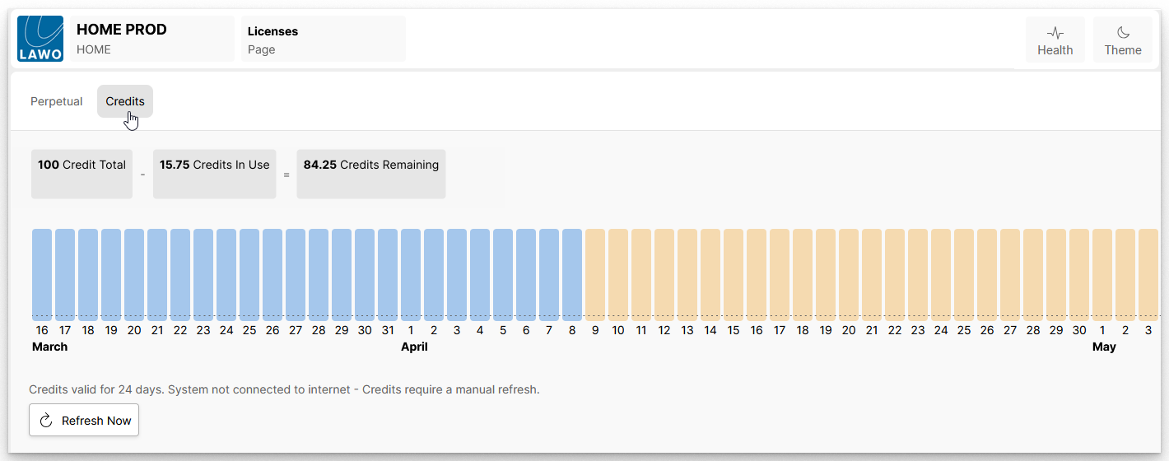
Task: Select the first orange bar, April 9
Action: (x=595, y=274)
